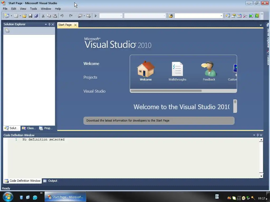Click the Walkthroughs checklist icon

tap(177, 69)
